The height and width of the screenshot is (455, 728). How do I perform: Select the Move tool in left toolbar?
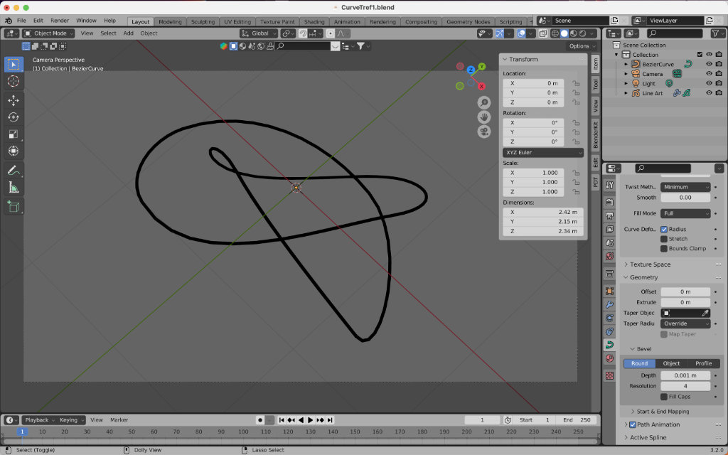(14, 100)
